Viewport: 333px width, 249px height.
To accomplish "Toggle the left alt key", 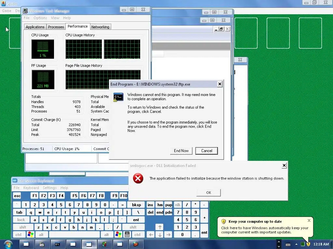I will click(x=41, y=235).
